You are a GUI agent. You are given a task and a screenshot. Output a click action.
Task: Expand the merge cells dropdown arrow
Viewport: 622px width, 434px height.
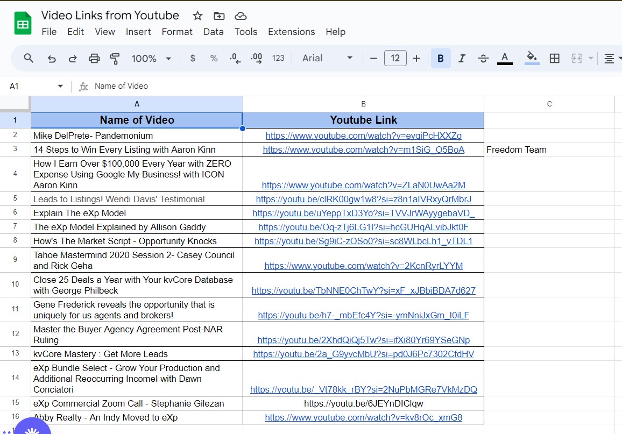(x=591, y=59)
